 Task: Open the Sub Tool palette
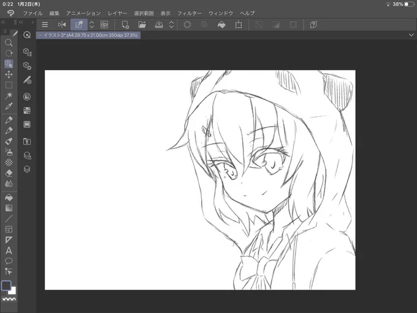[27, 52]
